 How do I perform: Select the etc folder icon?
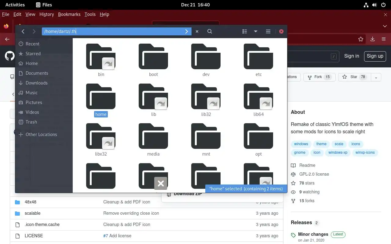click(258, 56)
